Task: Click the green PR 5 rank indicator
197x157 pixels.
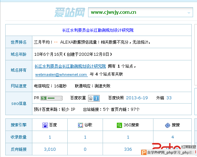Action: 51,98
